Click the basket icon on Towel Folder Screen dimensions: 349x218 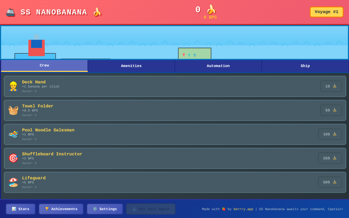13,110
